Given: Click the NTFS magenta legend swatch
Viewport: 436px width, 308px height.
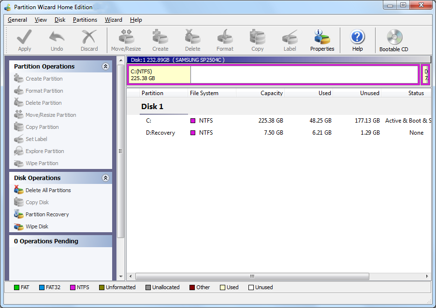Looking at the screenshot, I should 73,287.
